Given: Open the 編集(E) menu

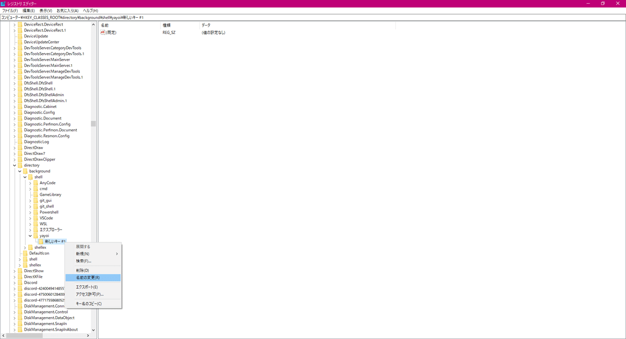Looking at the screenshot, I should coord(29,10).
